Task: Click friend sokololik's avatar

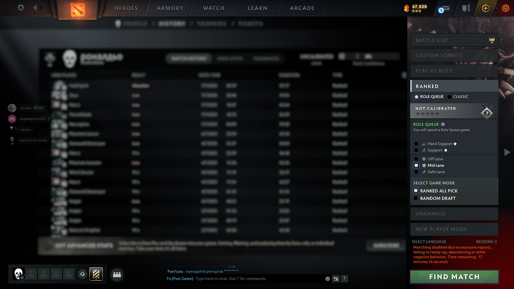Action: point(12,108)
